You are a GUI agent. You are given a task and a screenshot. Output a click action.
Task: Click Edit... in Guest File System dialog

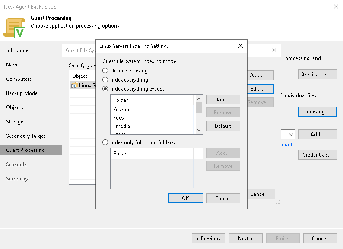[x=260, y=89]
